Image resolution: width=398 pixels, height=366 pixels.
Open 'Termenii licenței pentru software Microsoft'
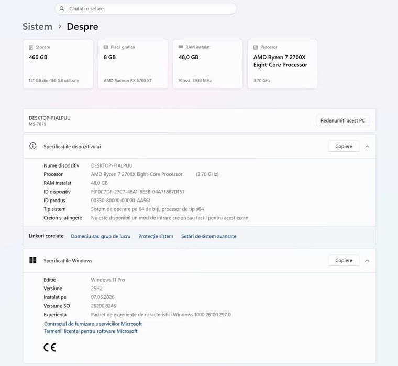click(91, 331)
